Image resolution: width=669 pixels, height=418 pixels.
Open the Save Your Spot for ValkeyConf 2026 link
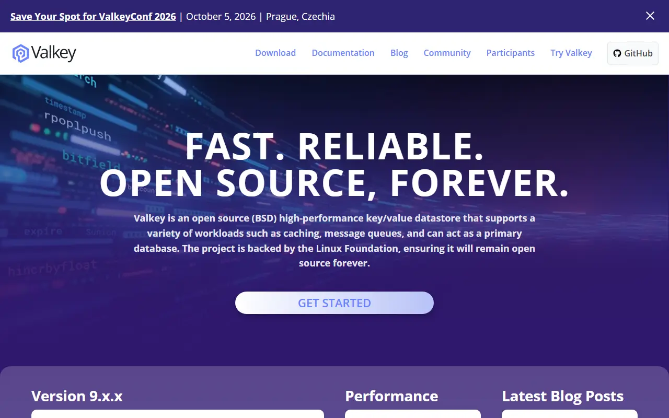[x=93, y=16]
